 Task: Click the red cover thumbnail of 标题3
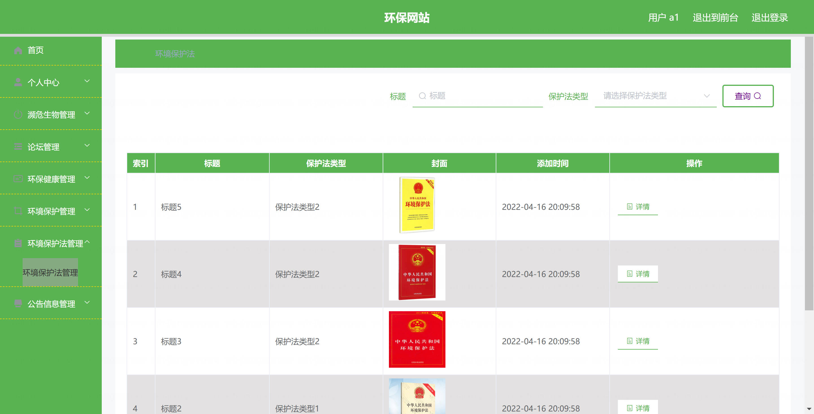point(417,339)
